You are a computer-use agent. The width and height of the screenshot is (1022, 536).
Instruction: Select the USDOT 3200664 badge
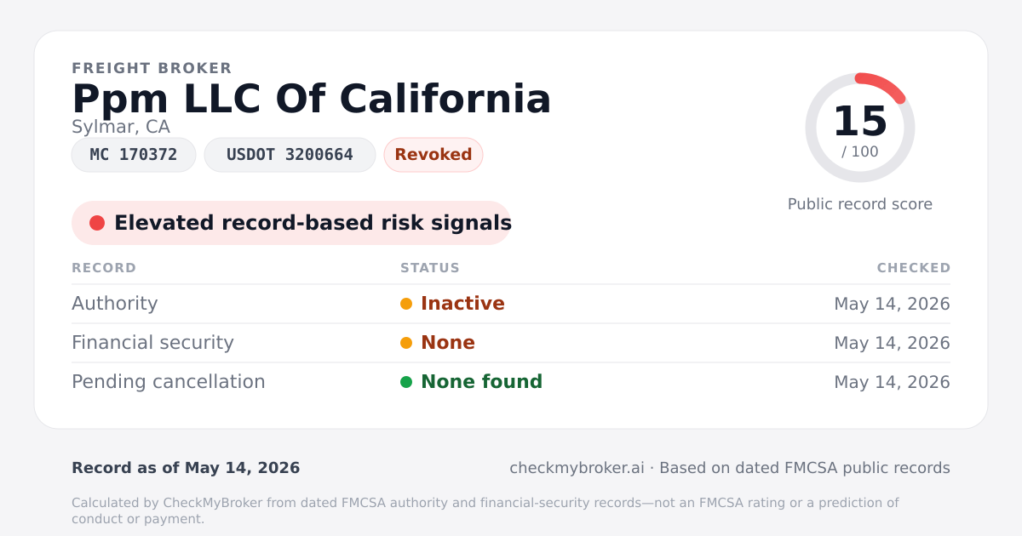click(x=290, y=155)
